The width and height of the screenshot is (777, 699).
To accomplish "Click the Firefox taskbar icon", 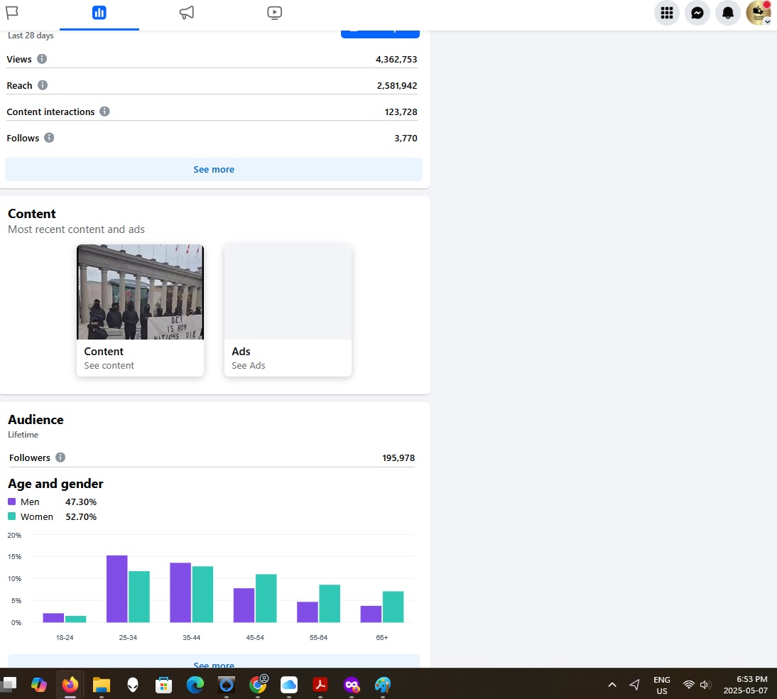I will (x=70, y=685).
